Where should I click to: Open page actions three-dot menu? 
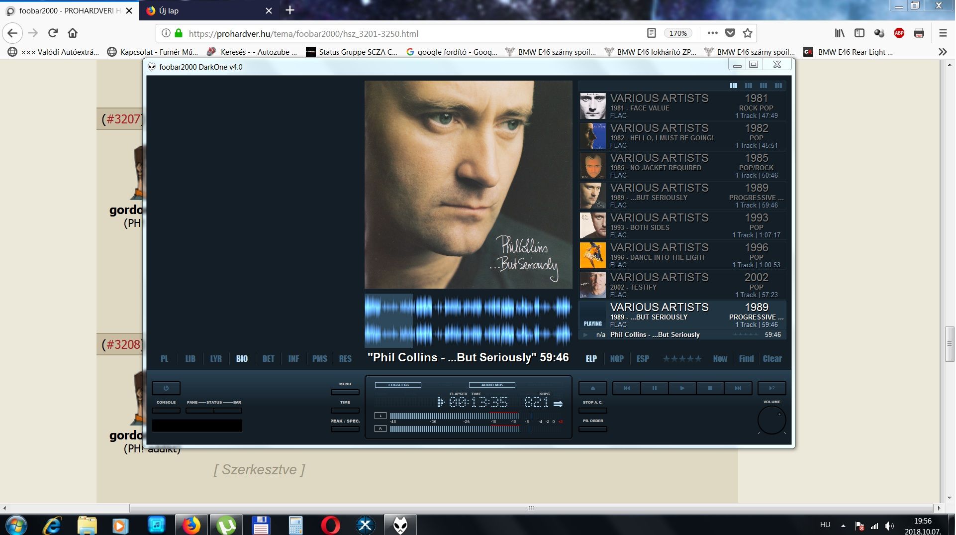click(x=713, y=33)
